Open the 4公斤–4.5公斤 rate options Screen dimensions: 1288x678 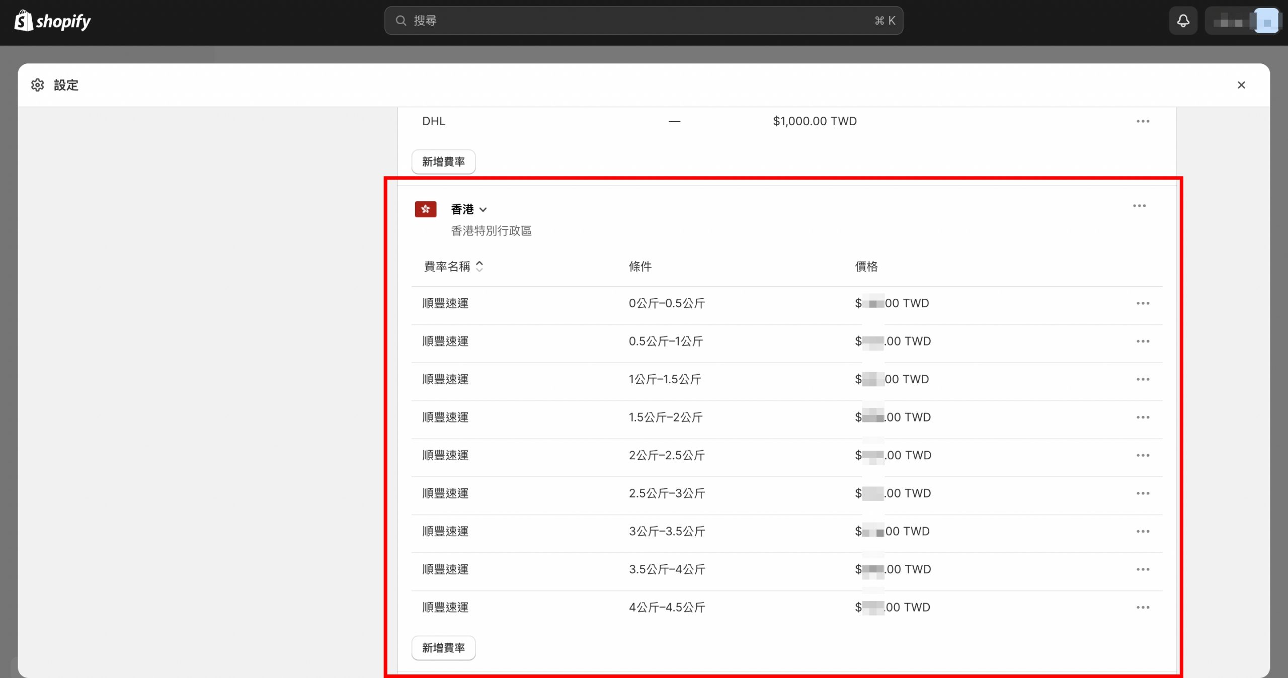pos(1143,607)
